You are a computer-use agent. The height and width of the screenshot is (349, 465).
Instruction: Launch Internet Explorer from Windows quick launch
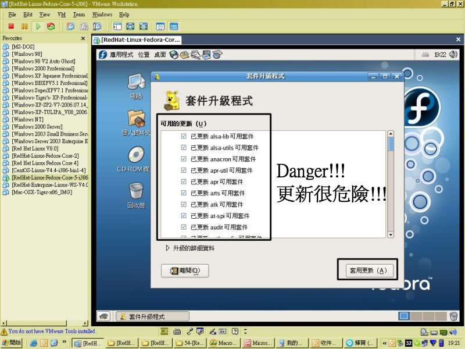pos(34,343)
